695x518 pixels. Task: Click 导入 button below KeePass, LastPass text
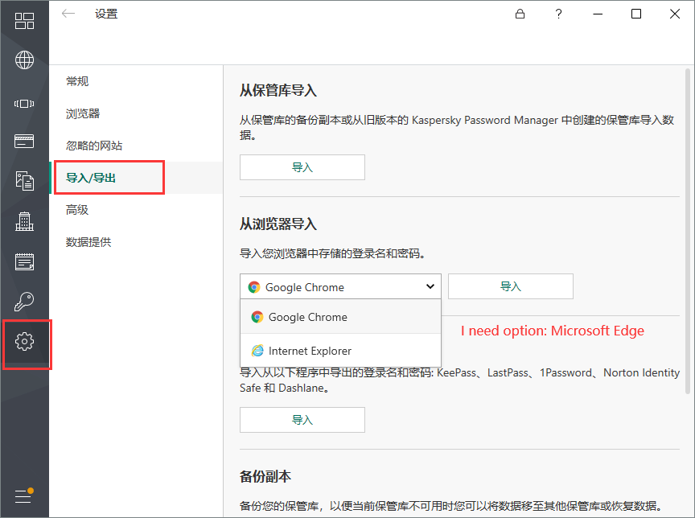[x=302, y=420]
